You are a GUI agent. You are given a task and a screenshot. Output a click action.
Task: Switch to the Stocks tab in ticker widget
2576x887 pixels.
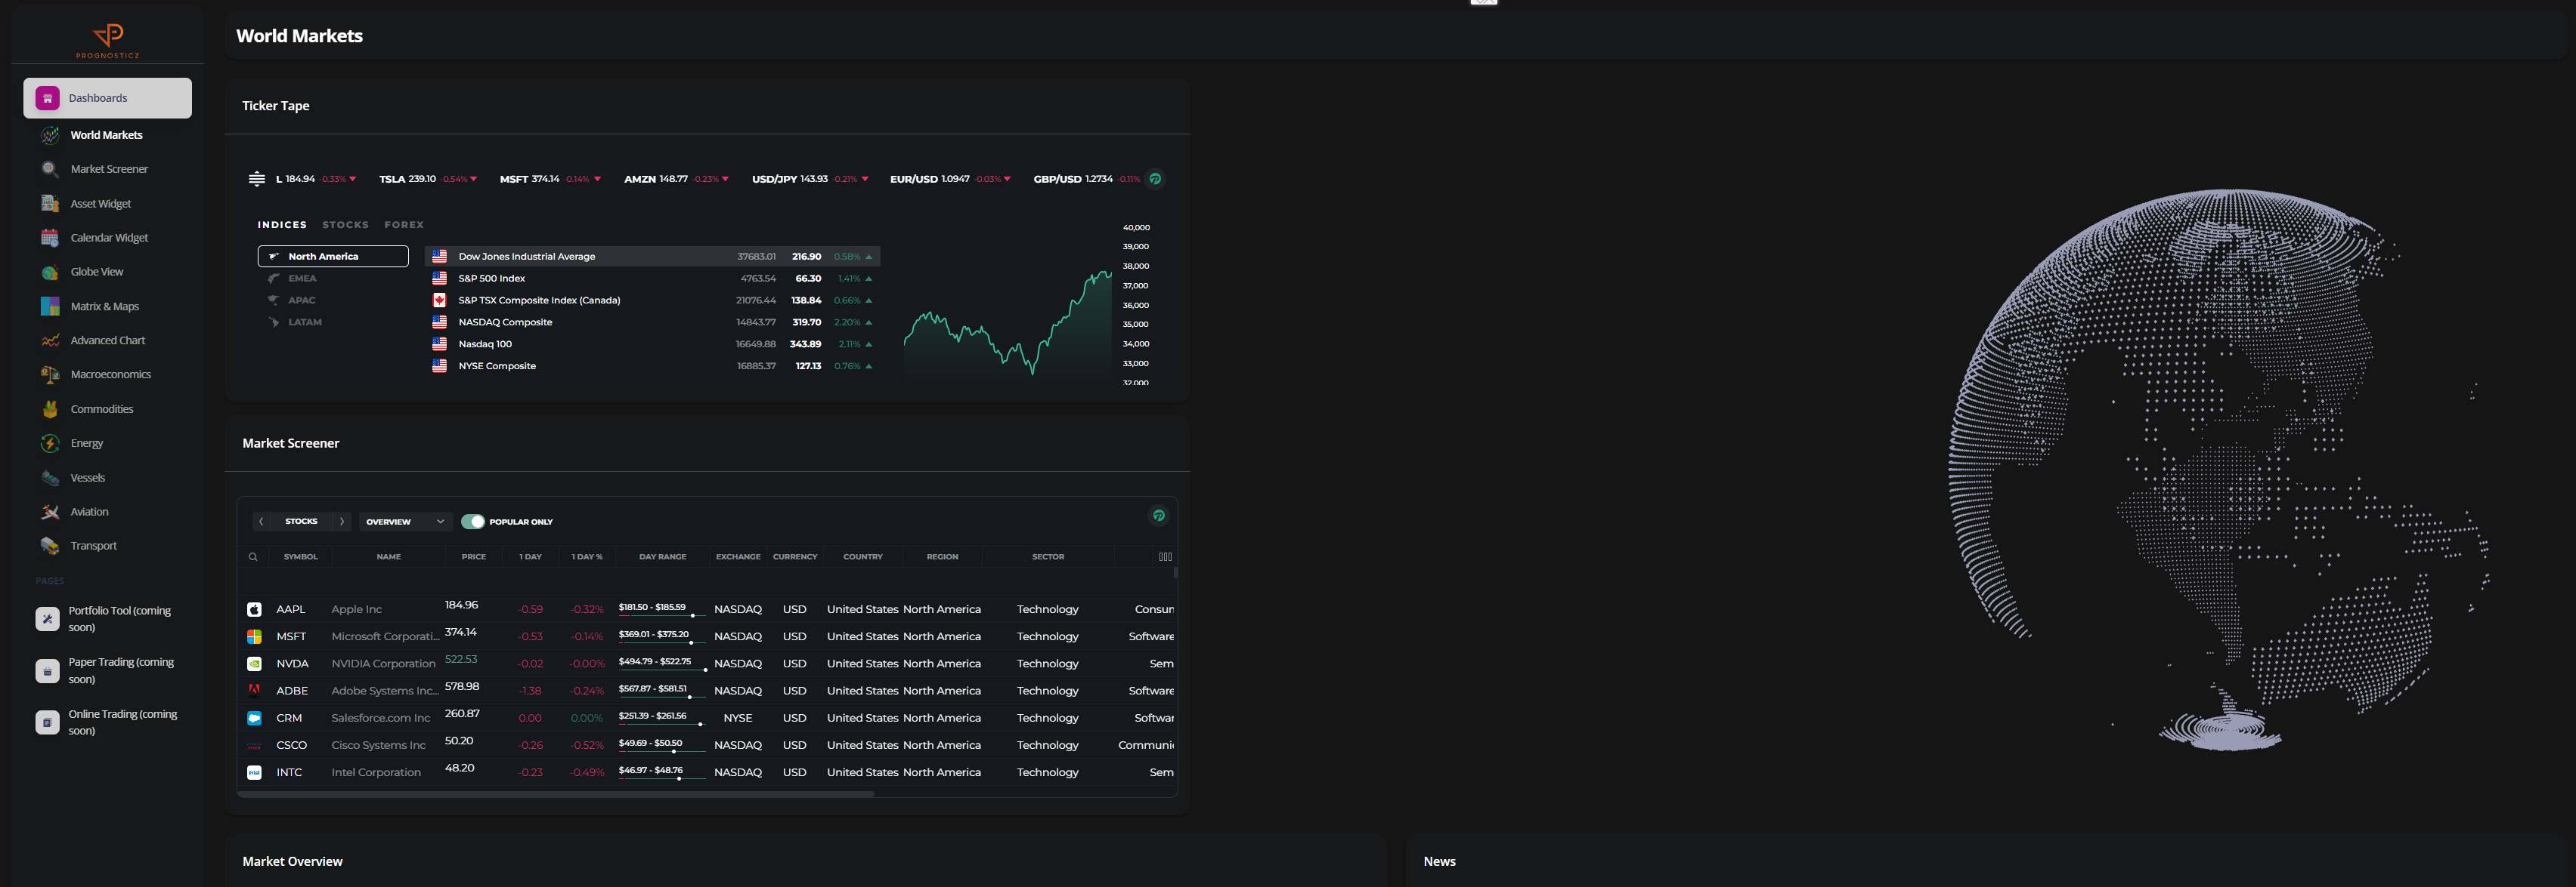[x=345, y=225]
